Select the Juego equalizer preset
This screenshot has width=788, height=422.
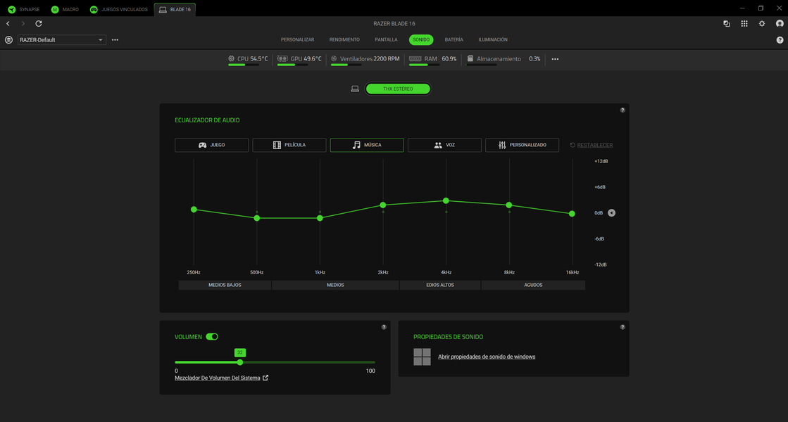click(x=211, y=145)
